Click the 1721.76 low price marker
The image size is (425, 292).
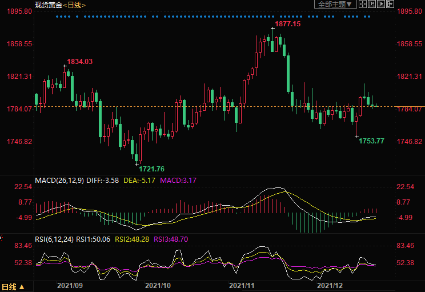click(x=151, y=169)
